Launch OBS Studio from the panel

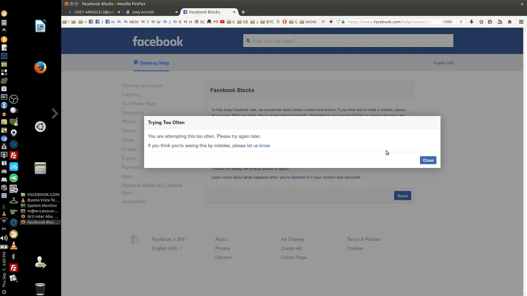[x=14, y=99]
